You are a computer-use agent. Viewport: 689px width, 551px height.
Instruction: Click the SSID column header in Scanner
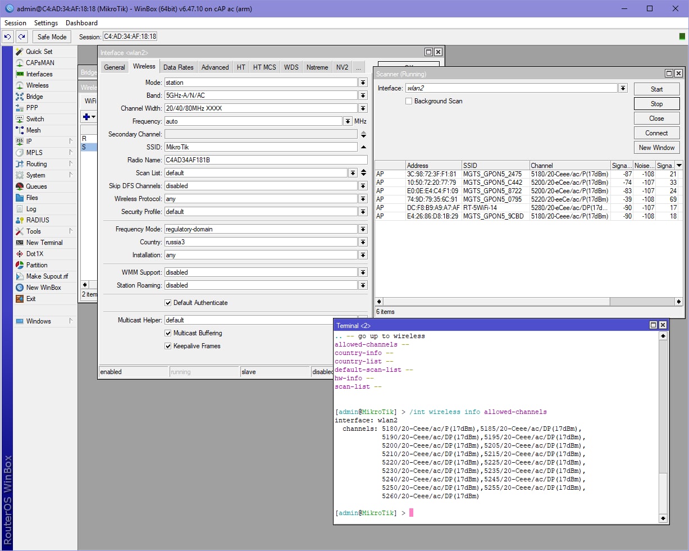click(495, 165)
